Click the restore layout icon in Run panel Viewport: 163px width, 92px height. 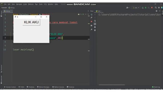pyautogui.click(x=91, y=26)
